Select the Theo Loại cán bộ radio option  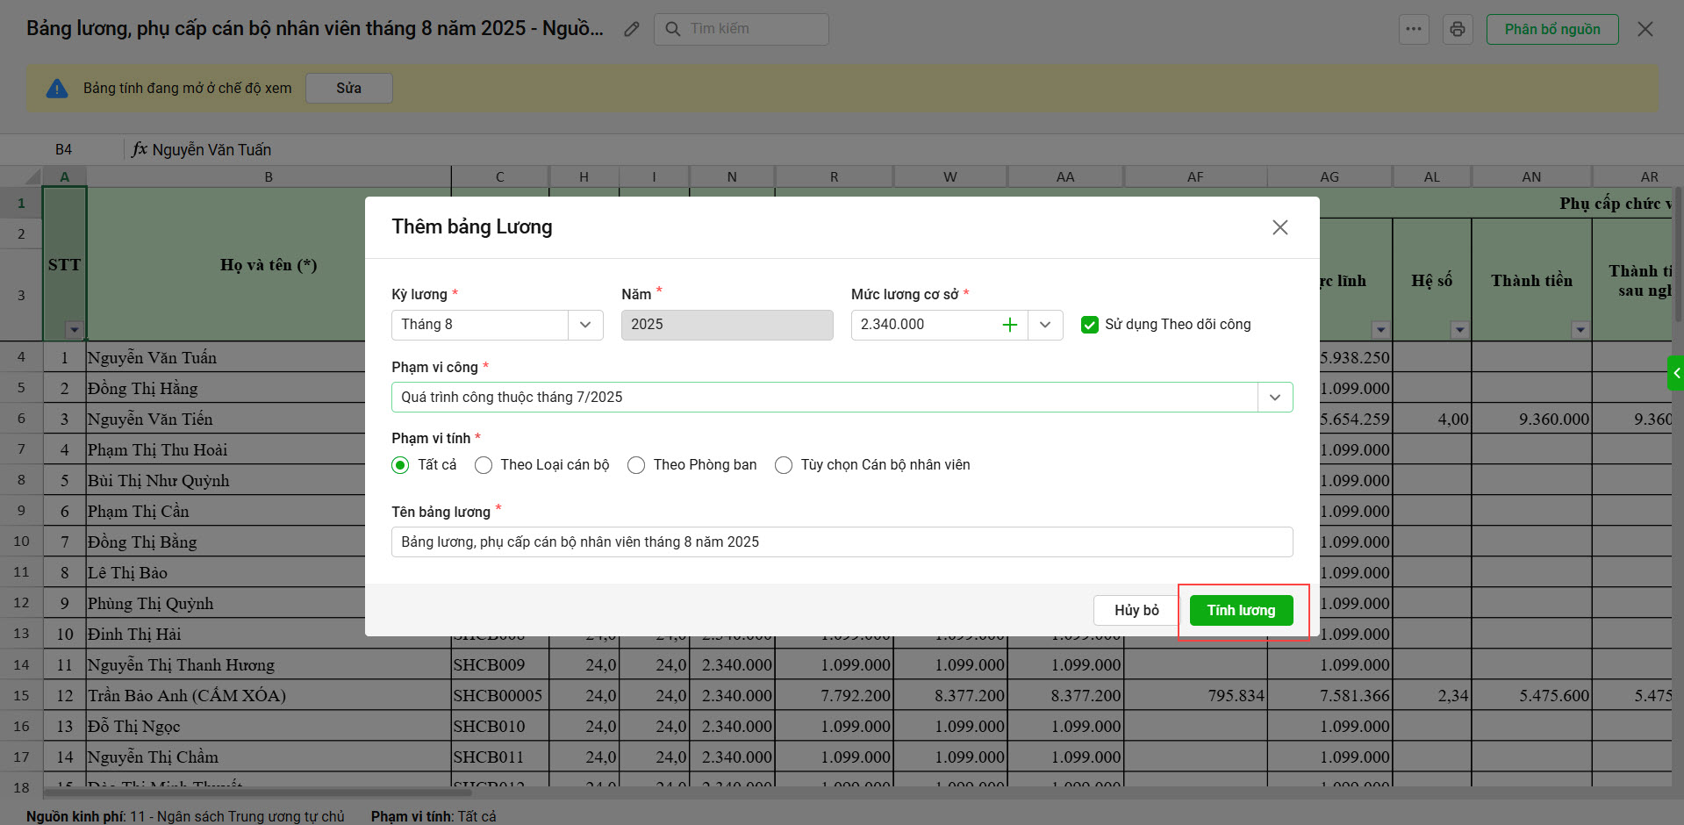[x=484, y=465]
